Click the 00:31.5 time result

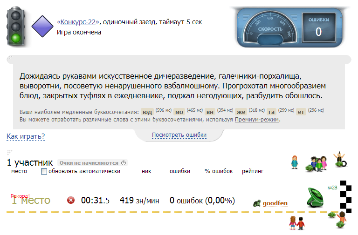(95, 201)
